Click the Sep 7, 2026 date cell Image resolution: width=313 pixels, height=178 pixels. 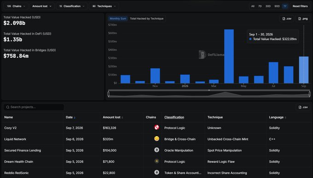75,128
